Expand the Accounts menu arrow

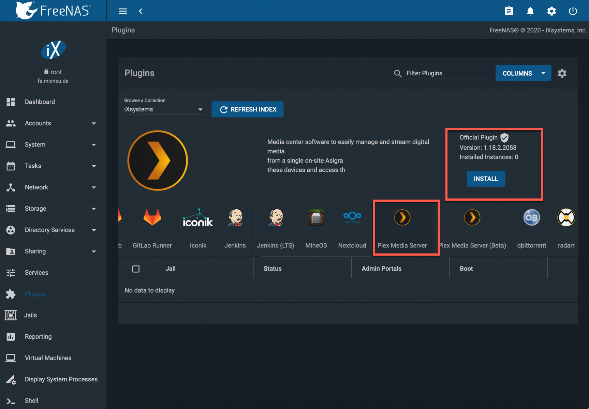[x=94, y=123]
